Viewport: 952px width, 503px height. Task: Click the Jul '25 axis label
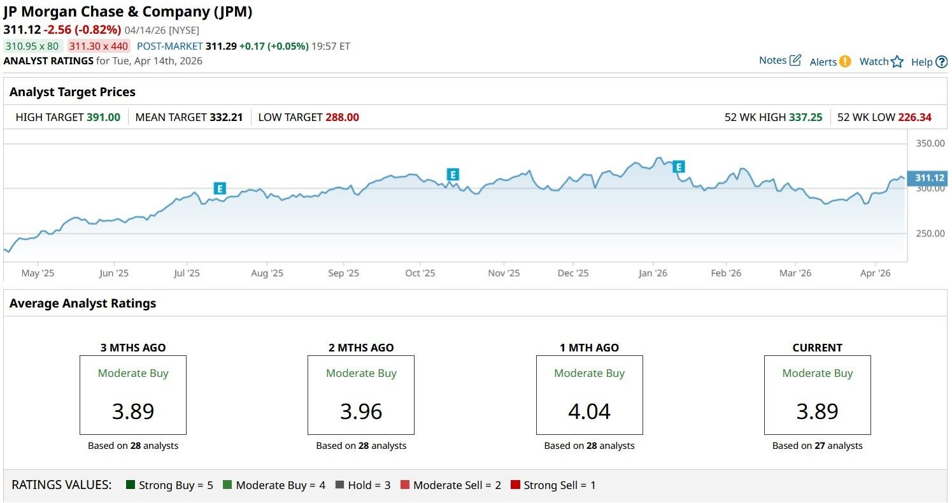coord(187,273)
